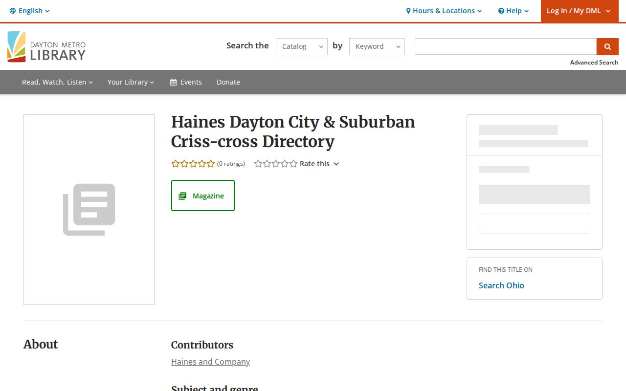The image size is (626, 391).
Task: Open the Read, Watch, Listen menu
Action: coord(57,82)
